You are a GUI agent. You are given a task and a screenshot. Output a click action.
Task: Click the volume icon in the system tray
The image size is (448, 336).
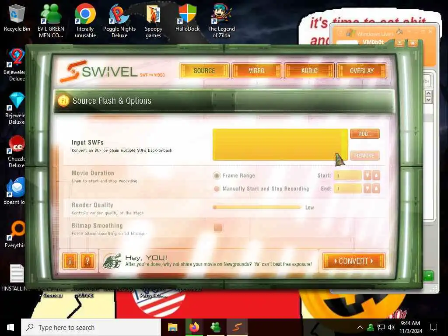(x=391, y=327)
